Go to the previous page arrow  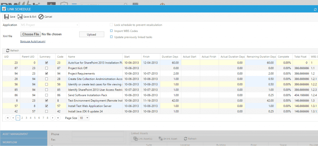(x=13, y=118)
